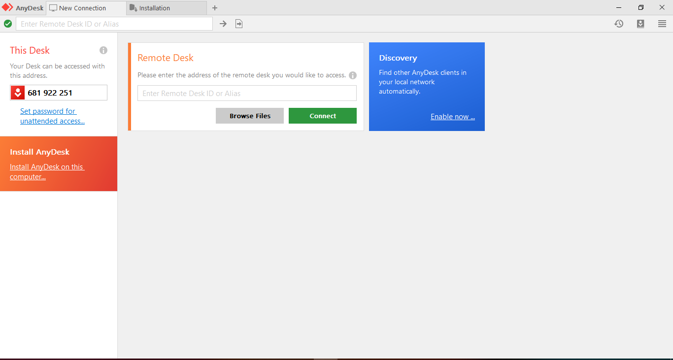673x360 pixels.
Task: Open session history with the clock icon
Action: point(618,23)
